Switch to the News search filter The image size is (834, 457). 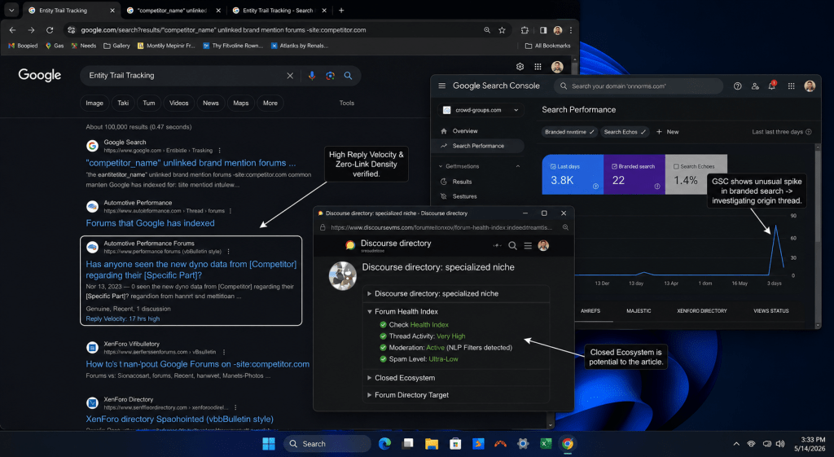(211, 103)
